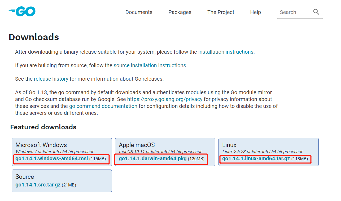
Task: Open source installation instructions link
Action: click(x=150, y=65)
